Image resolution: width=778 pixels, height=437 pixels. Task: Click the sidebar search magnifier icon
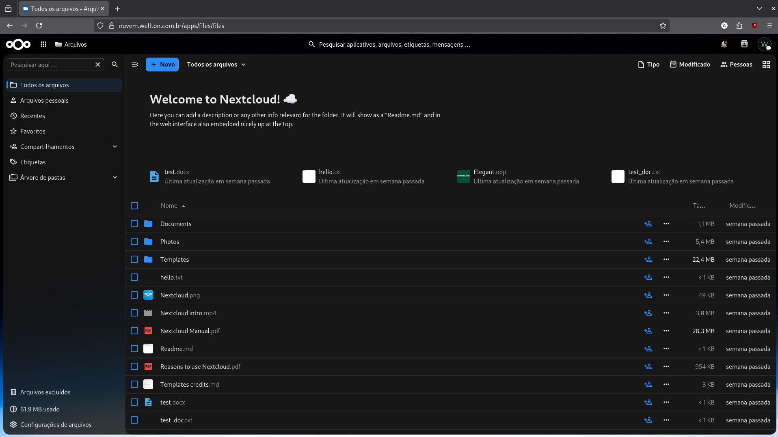[x=115, y=65]
